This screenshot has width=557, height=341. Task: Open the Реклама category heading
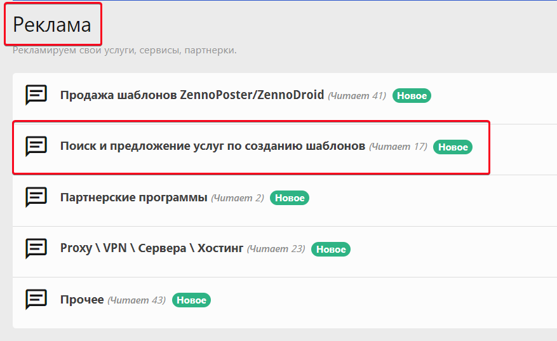point(52,25)
